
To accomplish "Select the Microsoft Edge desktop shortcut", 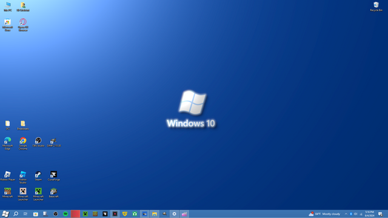I will tap(7, 144).
